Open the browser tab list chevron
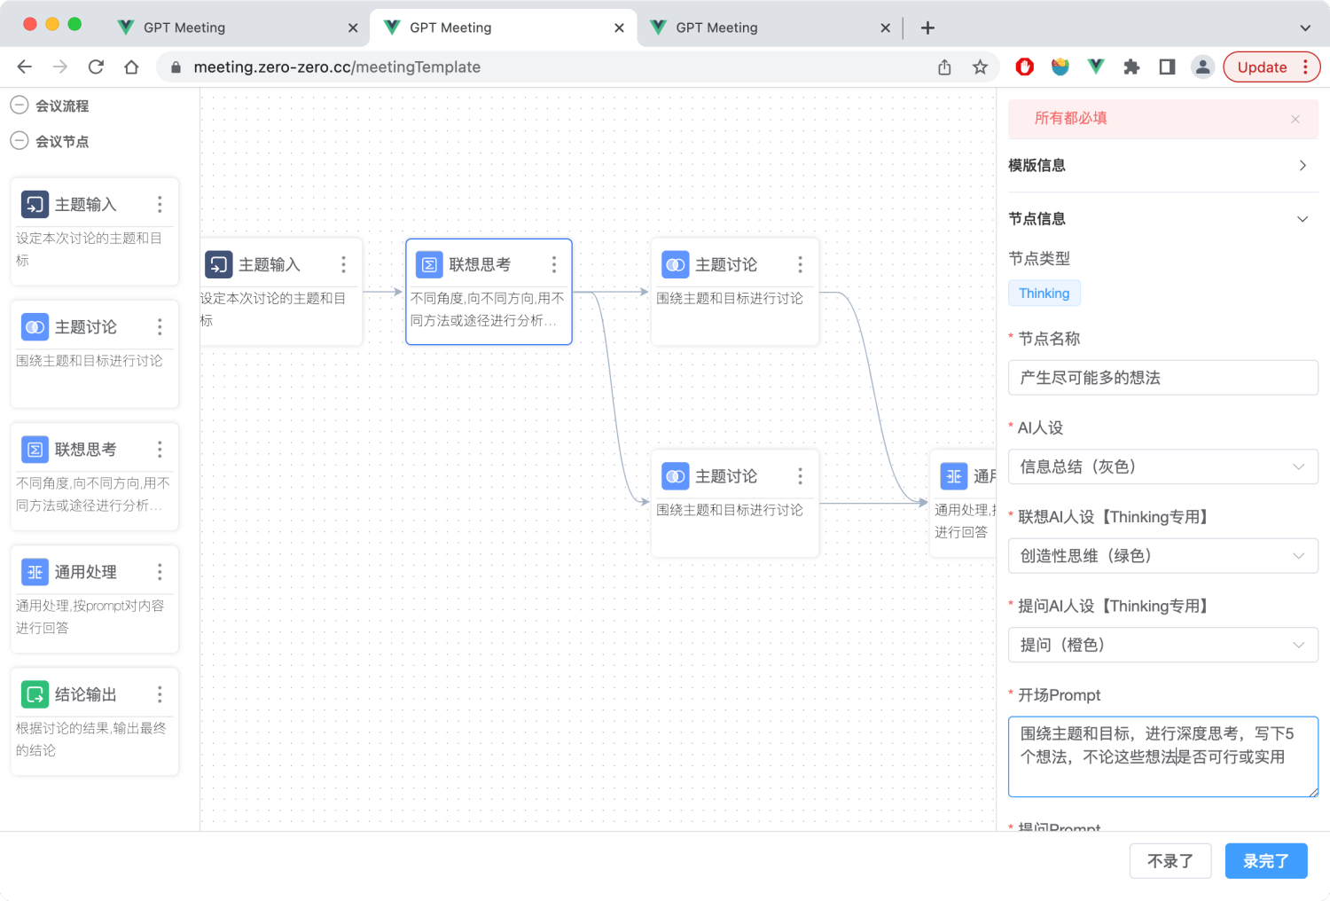 pyautogui.click(x=1305, y=27)
